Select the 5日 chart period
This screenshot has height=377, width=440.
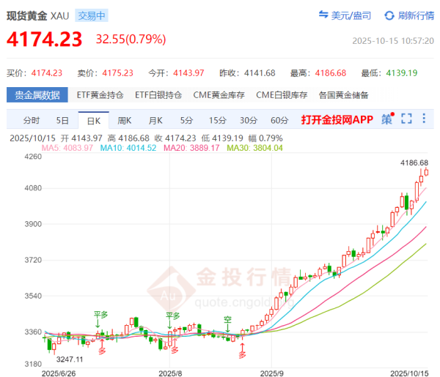pos(62,120)
